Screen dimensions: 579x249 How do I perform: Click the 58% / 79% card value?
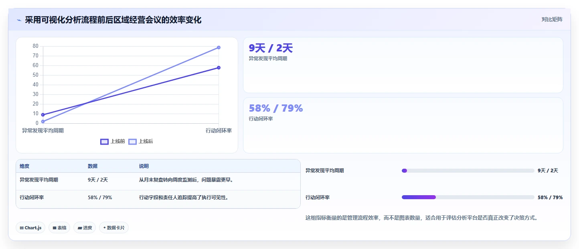276,108
